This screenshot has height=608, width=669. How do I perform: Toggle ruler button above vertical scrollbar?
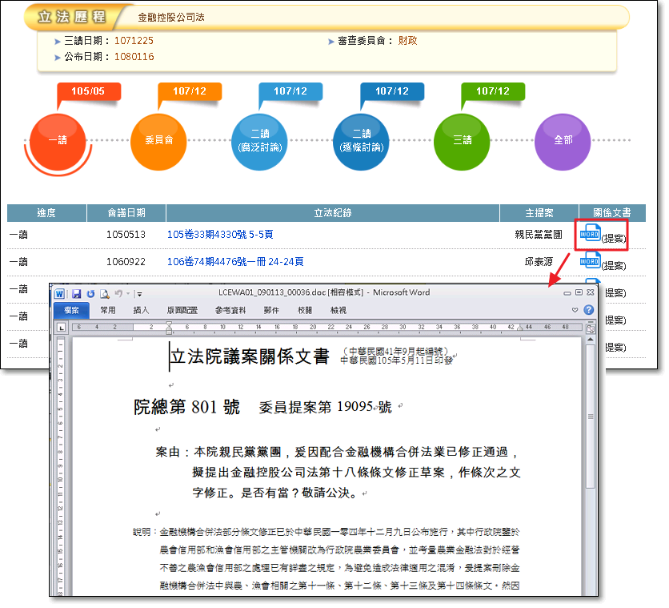(x=591, y=328)
